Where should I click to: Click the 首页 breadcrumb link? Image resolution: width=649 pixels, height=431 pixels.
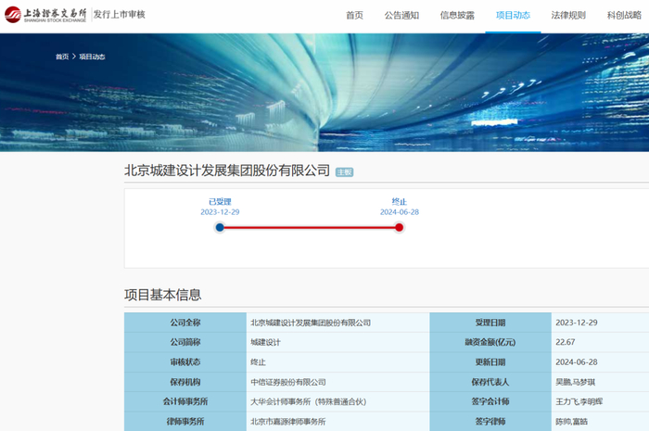(62, 57)
